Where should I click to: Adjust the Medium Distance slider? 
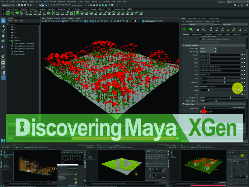216,101
